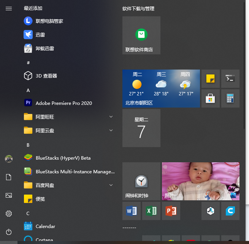Click the C letter header
The image size is (249, 244).
click(28, 213)
